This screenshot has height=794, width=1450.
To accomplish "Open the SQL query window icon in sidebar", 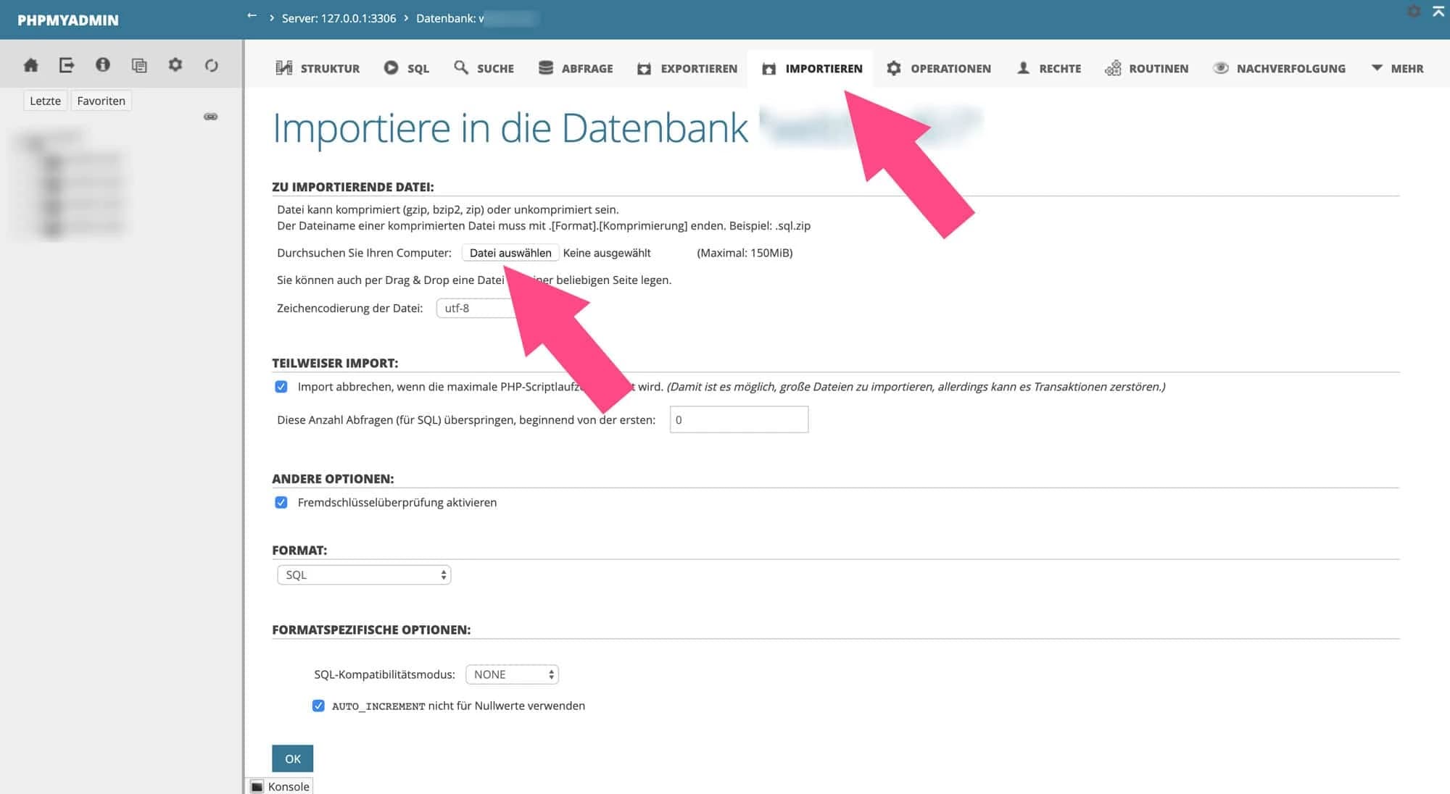I will 138,64.
